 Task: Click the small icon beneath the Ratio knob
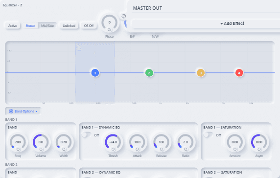(186, 149)
